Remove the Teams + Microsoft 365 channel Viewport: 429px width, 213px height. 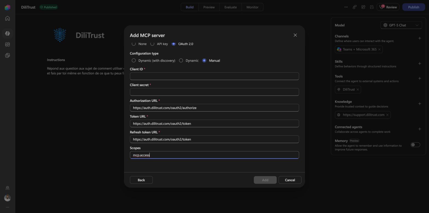point(379,49)
